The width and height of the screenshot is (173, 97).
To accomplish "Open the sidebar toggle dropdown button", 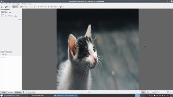I will point(24,92).
